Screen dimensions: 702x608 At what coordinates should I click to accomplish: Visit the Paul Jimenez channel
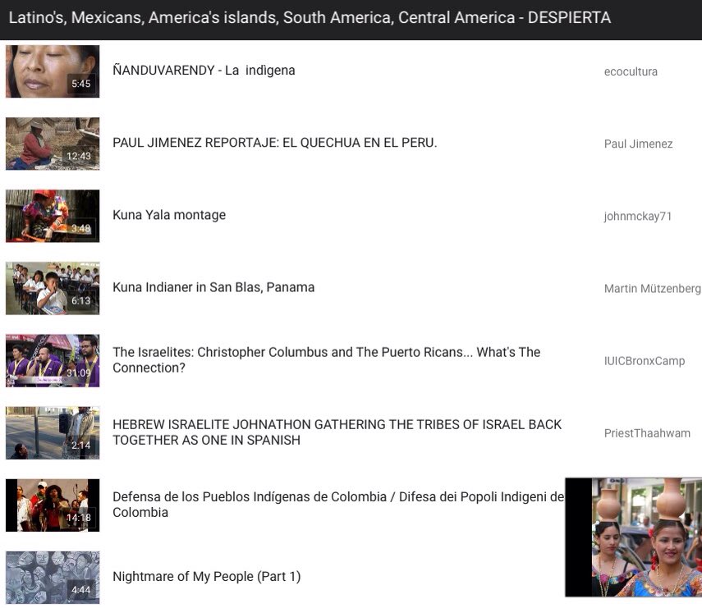[638, 144]
